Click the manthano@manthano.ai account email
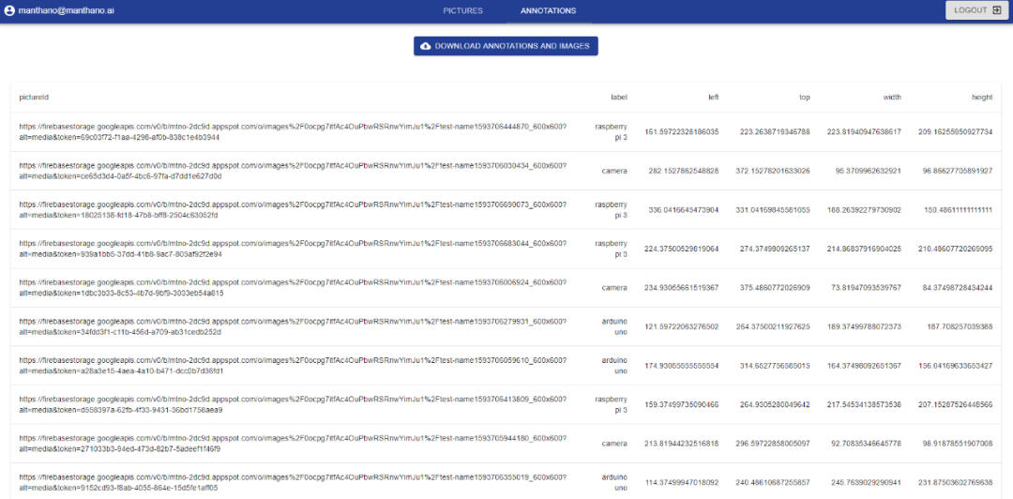This screenshot has width=1013, height=499. [68, 10]
